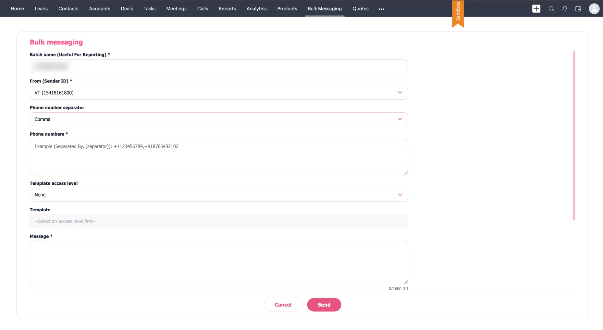Click inside the Phone numbers textarea
The width and height of the screenshot is (603, 330).
tap(219, 157)
